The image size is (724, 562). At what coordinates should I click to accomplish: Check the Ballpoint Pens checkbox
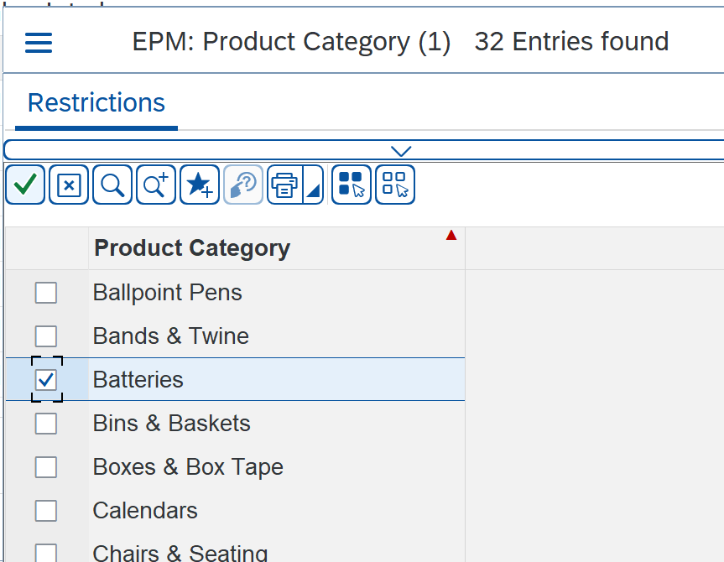click(46, 292)
